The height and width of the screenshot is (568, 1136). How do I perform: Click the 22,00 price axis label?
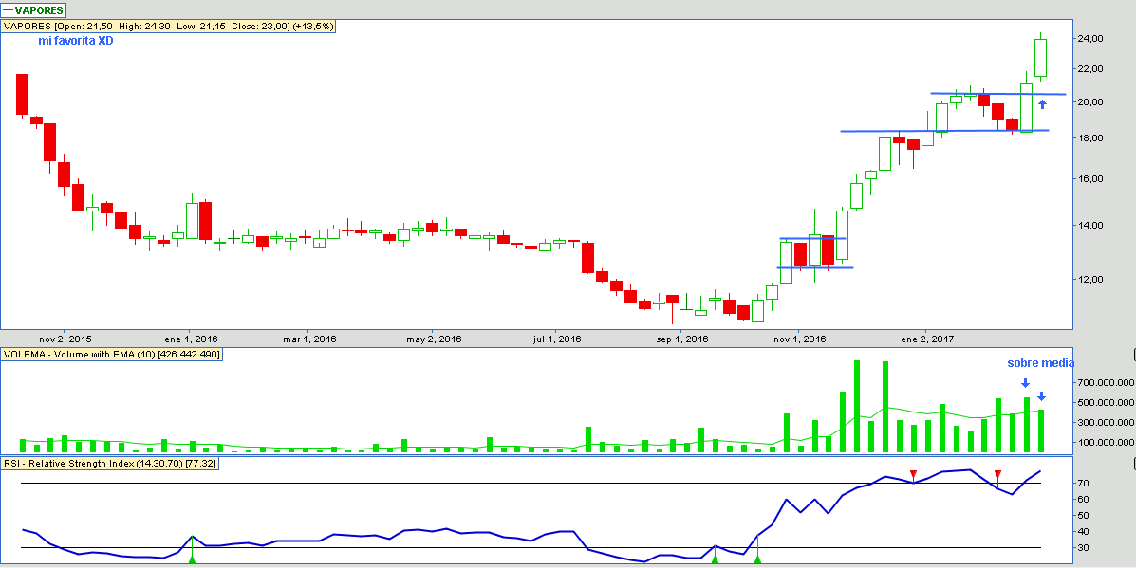tap(1089, 68)
